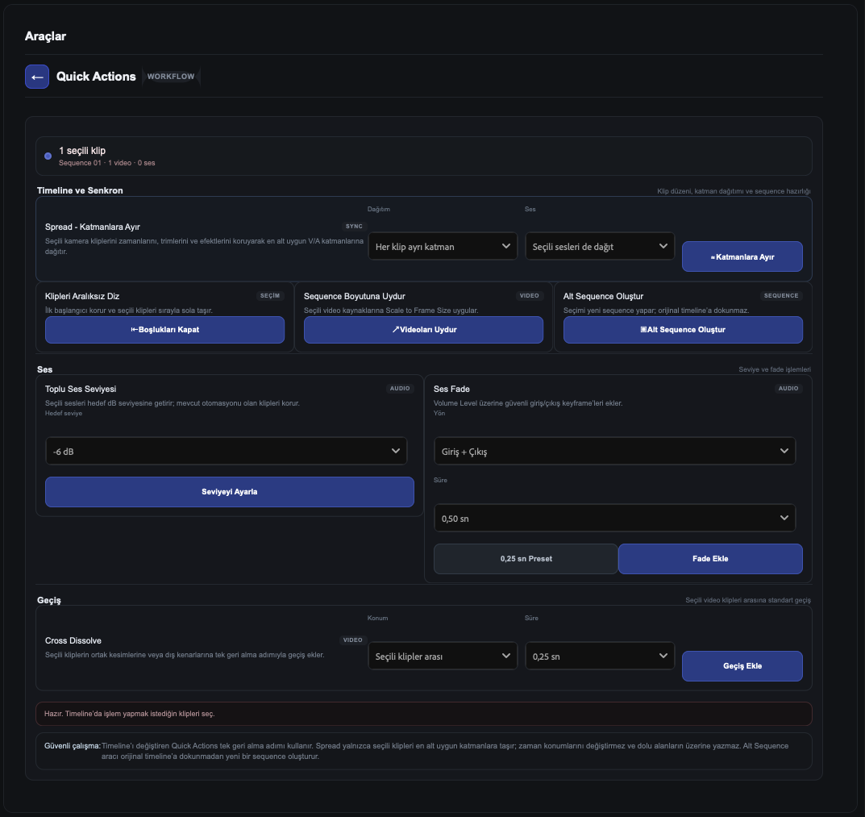This screenshot has height=817, width=865.
Task: Click the SYNC badge on Spread card
Action: point(354,227)
